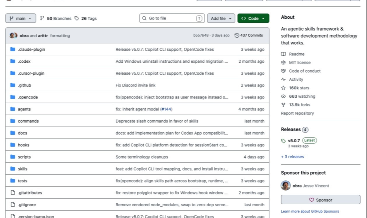367x218 pixels.
Task: Click the .cursor-plugin folder icon
Action: (x=13, y=73)
